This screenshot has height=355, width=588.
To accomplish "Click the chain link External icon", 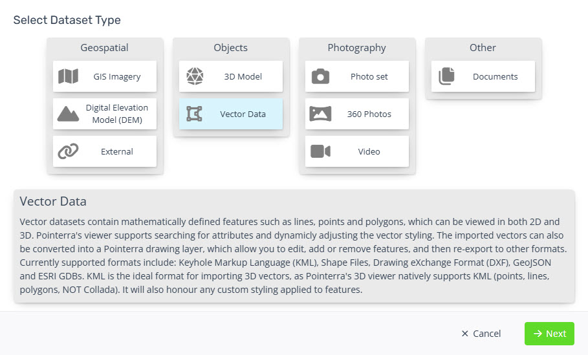I will point(68,151).
